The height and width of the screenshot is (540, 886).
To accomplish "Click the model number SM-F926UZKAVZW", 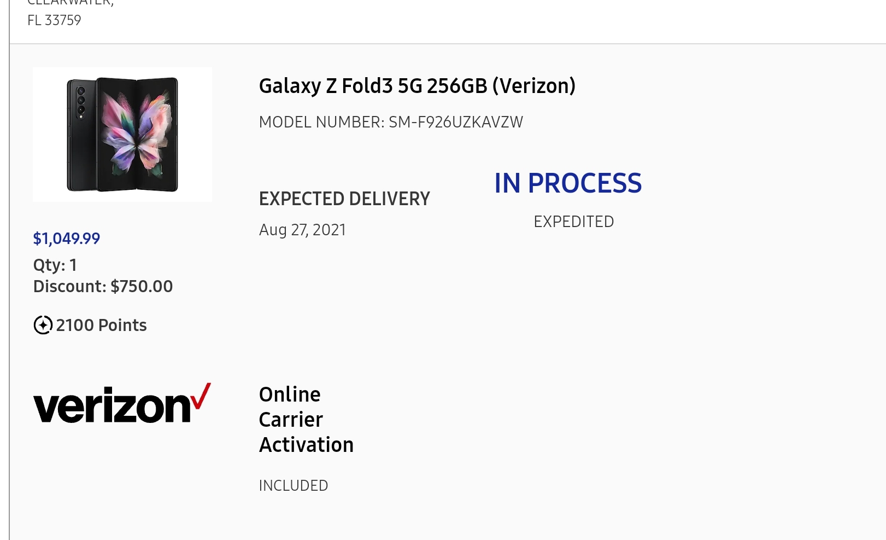I will [456, 122].
